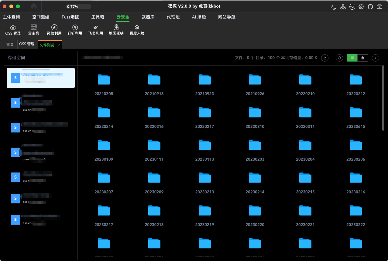Open 云主机 tool
Image resolution: width=388 pixels, height=261 pixels.
(x=34, y=30)
